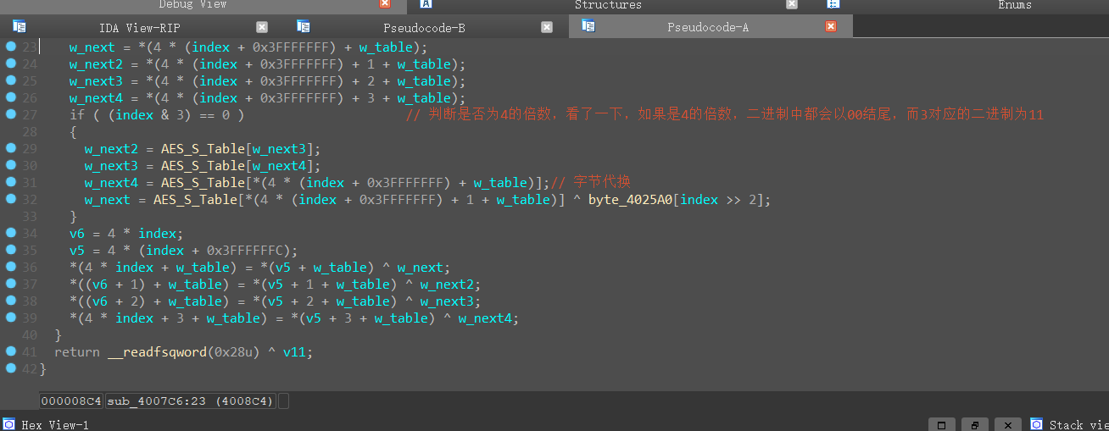Open the Structures tab
Viewport: 1109px width, 431px height.
(608, 5)
